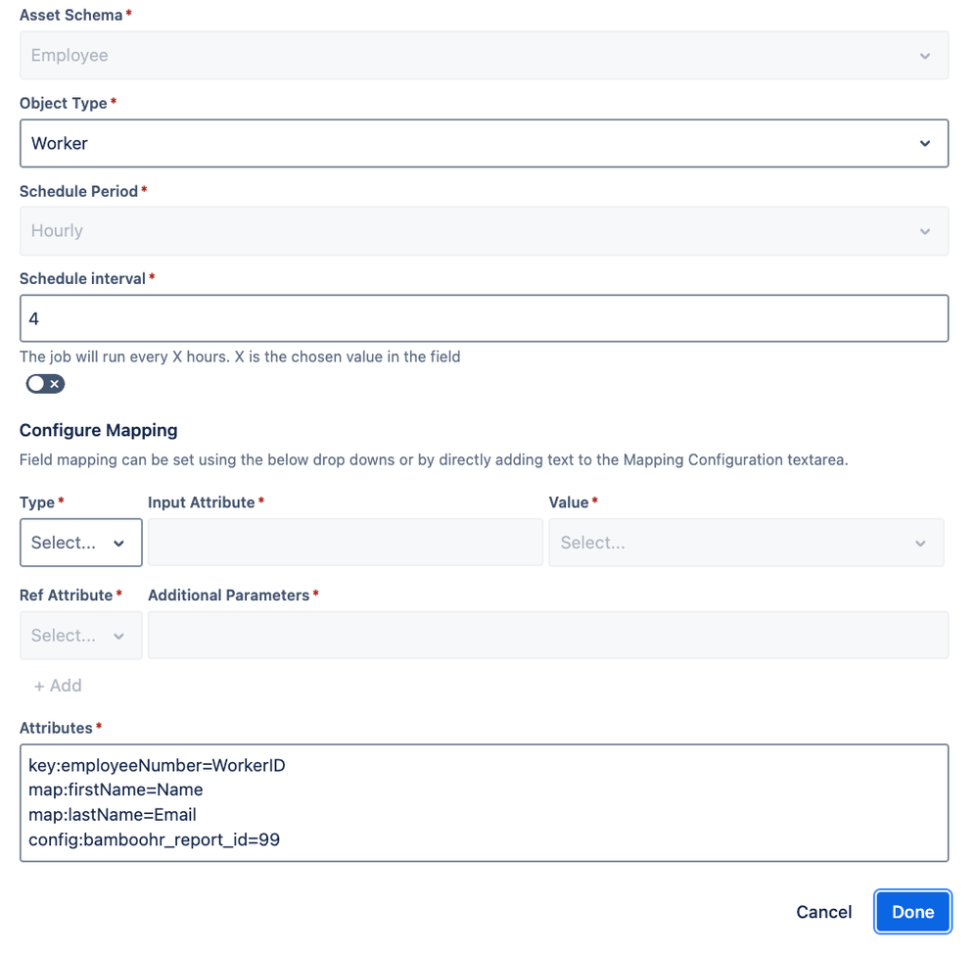The height and width of the screenshot is (956, 978).
Task: Click the Asset Schema chevron arrow
Action: click(925, 56)
